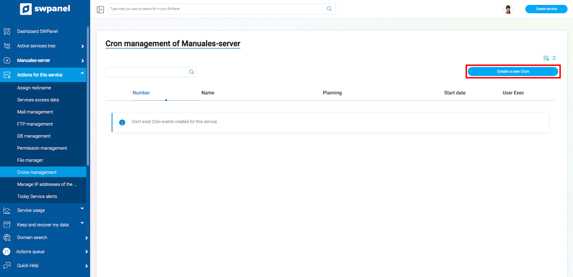The width and height of the screenshot is (573, 277).
Task: Sort the table by Number column
Action: 141,93
